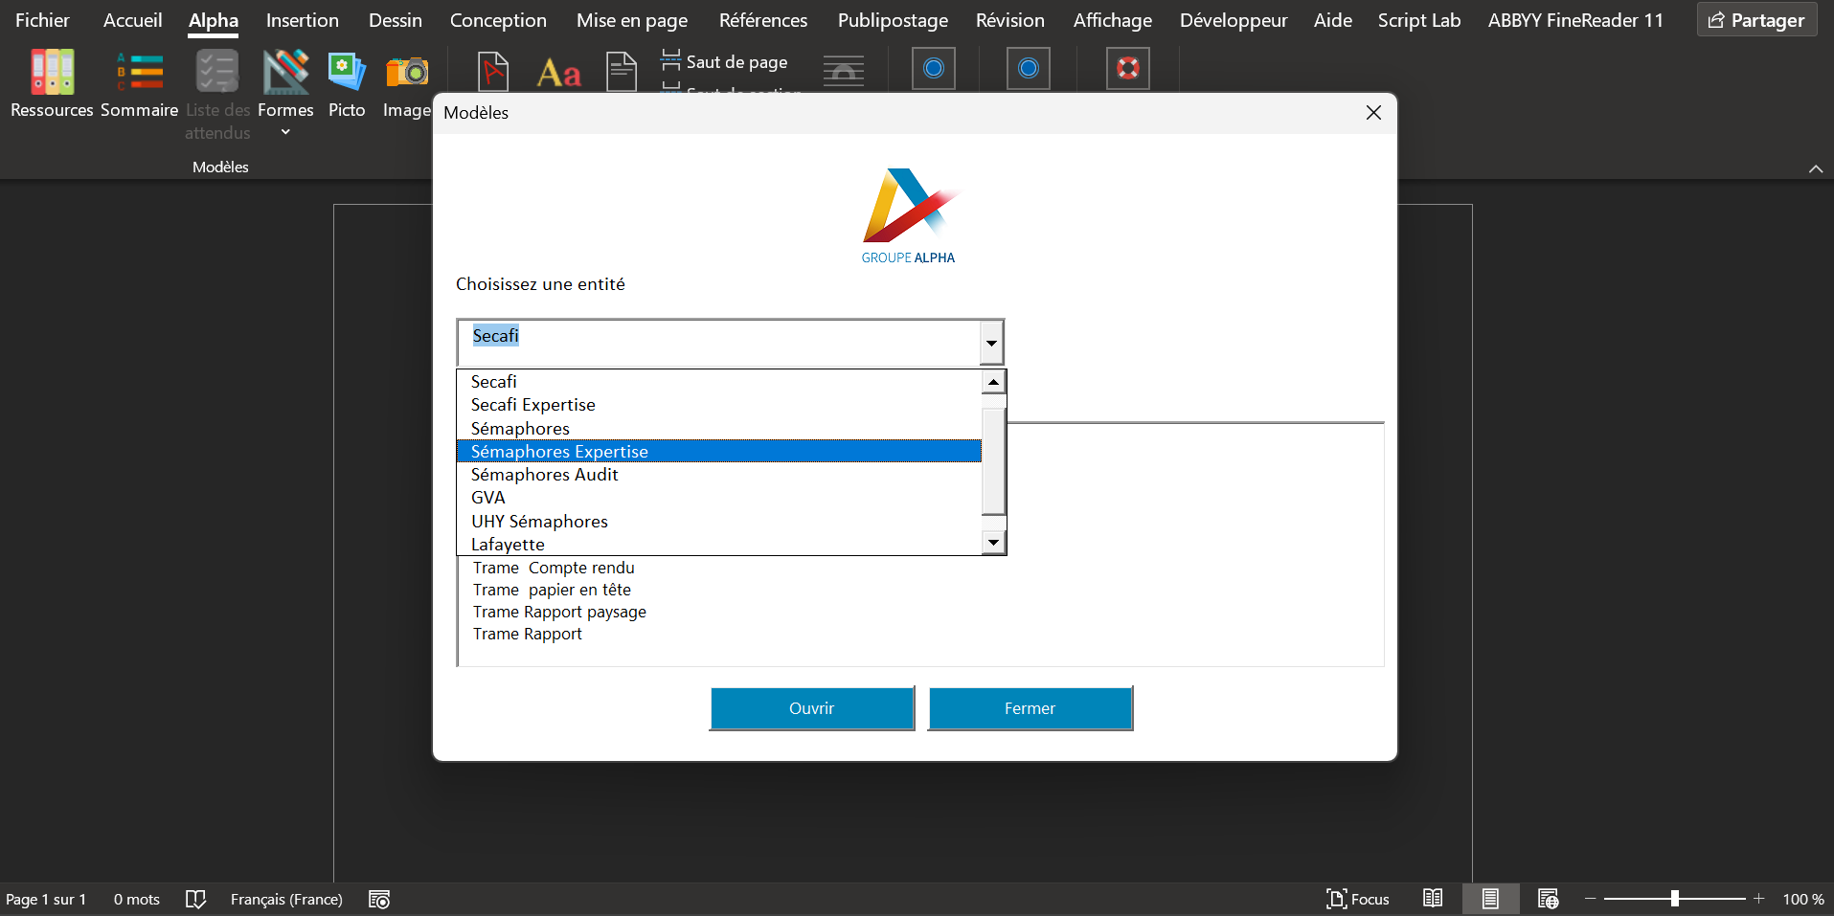This screenshot has width=1834, height=916.
Task: Switch to the Révision tab
Action: point(1010,20)
